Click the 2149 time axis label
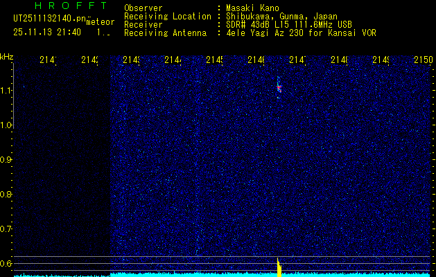 tap(381, 60)
